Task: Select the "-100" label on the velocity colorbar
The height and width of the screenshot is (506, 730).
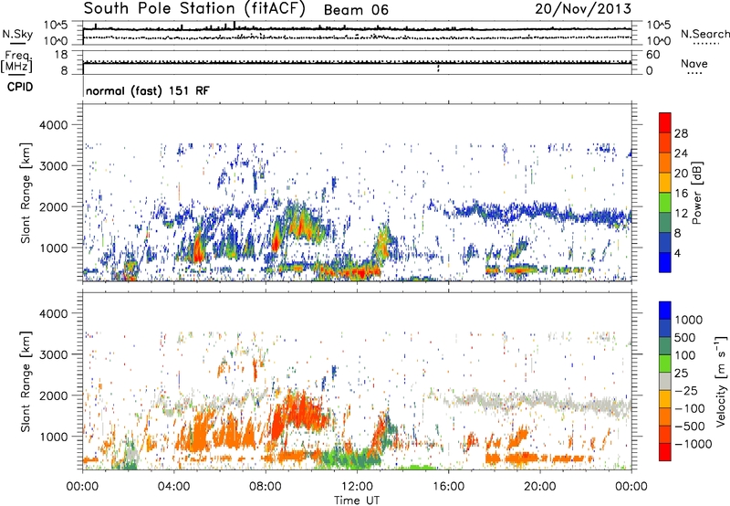Action: tap(690, 408)
